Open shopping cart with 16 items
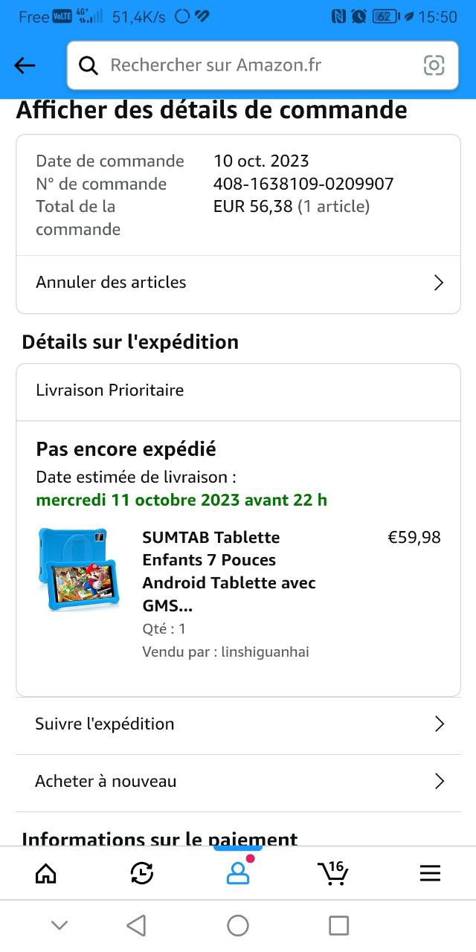This screenshot has width=476, height=952. click(332, 872)
